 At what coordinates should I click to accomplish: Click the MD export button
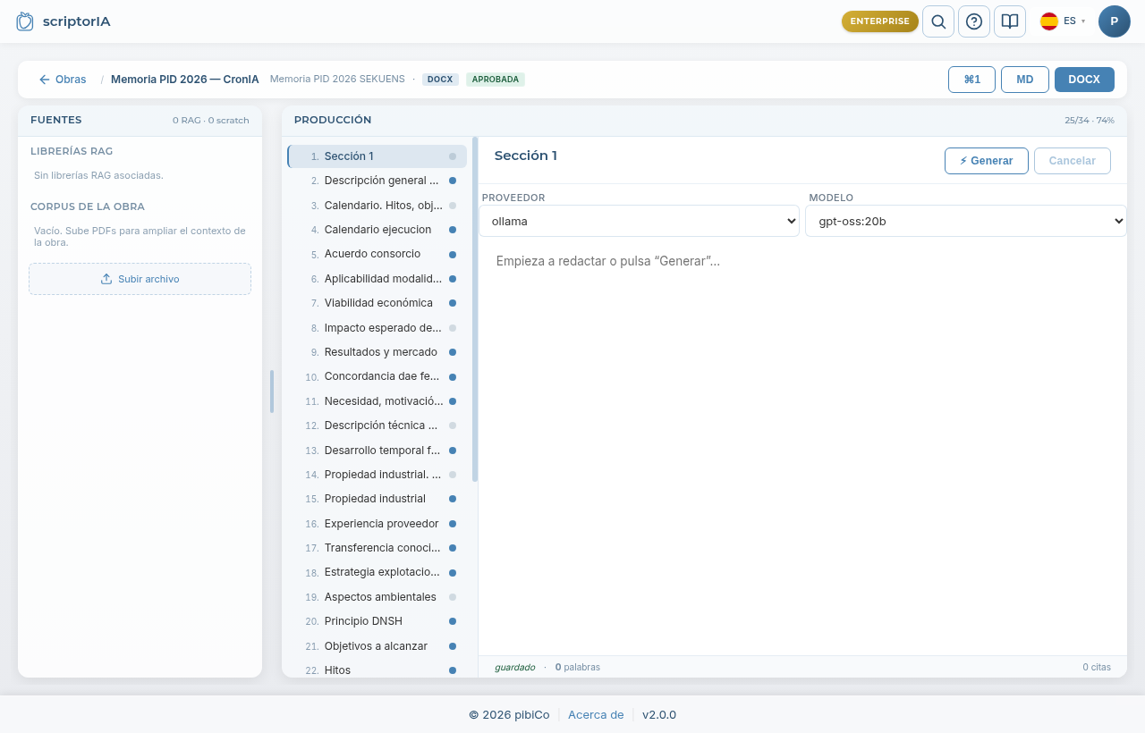click(1025, 80)
